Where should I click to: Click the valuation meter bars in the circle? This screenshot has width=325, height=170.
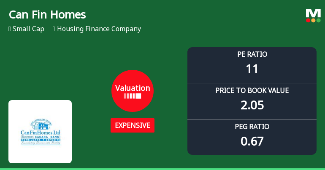(133, 96)
